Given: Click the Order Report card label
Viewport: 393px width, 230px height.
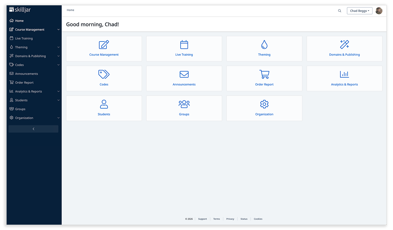Looking at the screenshot, I should (264, 85).
